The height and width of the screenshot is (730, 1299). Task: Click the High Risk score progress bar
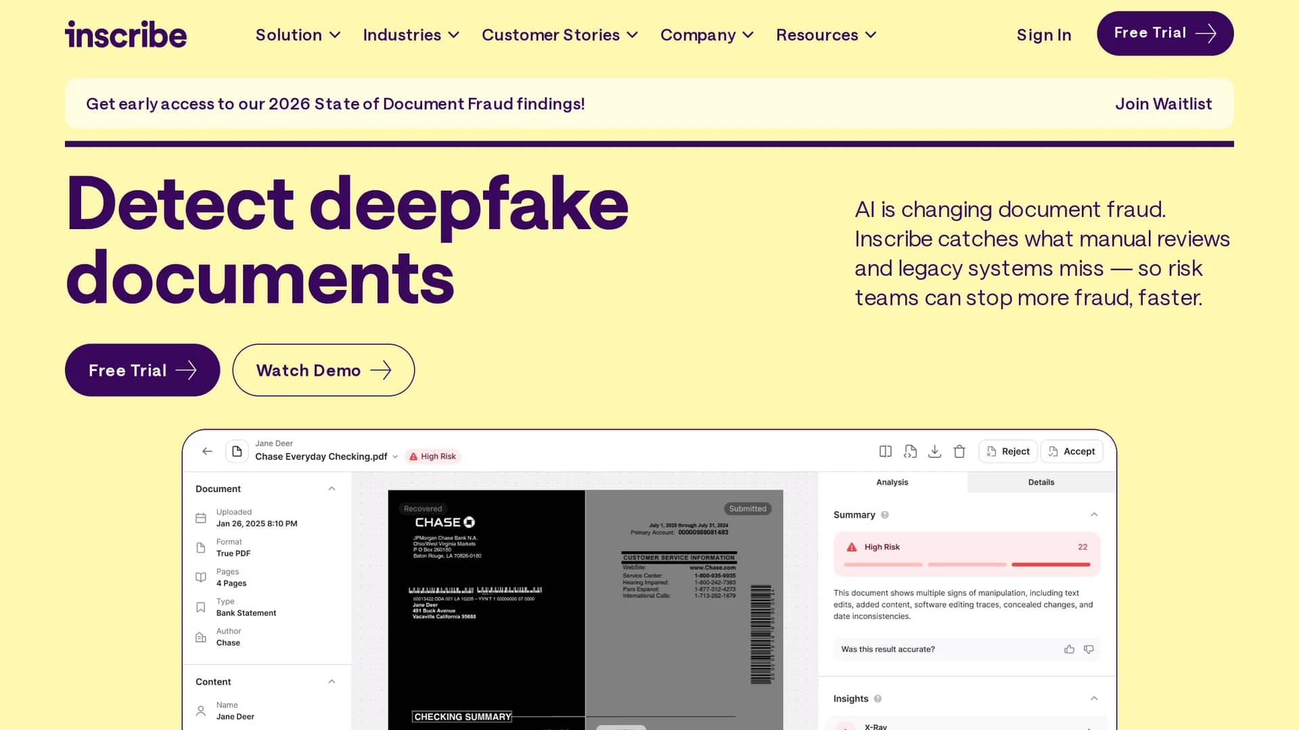click(967, 564)
